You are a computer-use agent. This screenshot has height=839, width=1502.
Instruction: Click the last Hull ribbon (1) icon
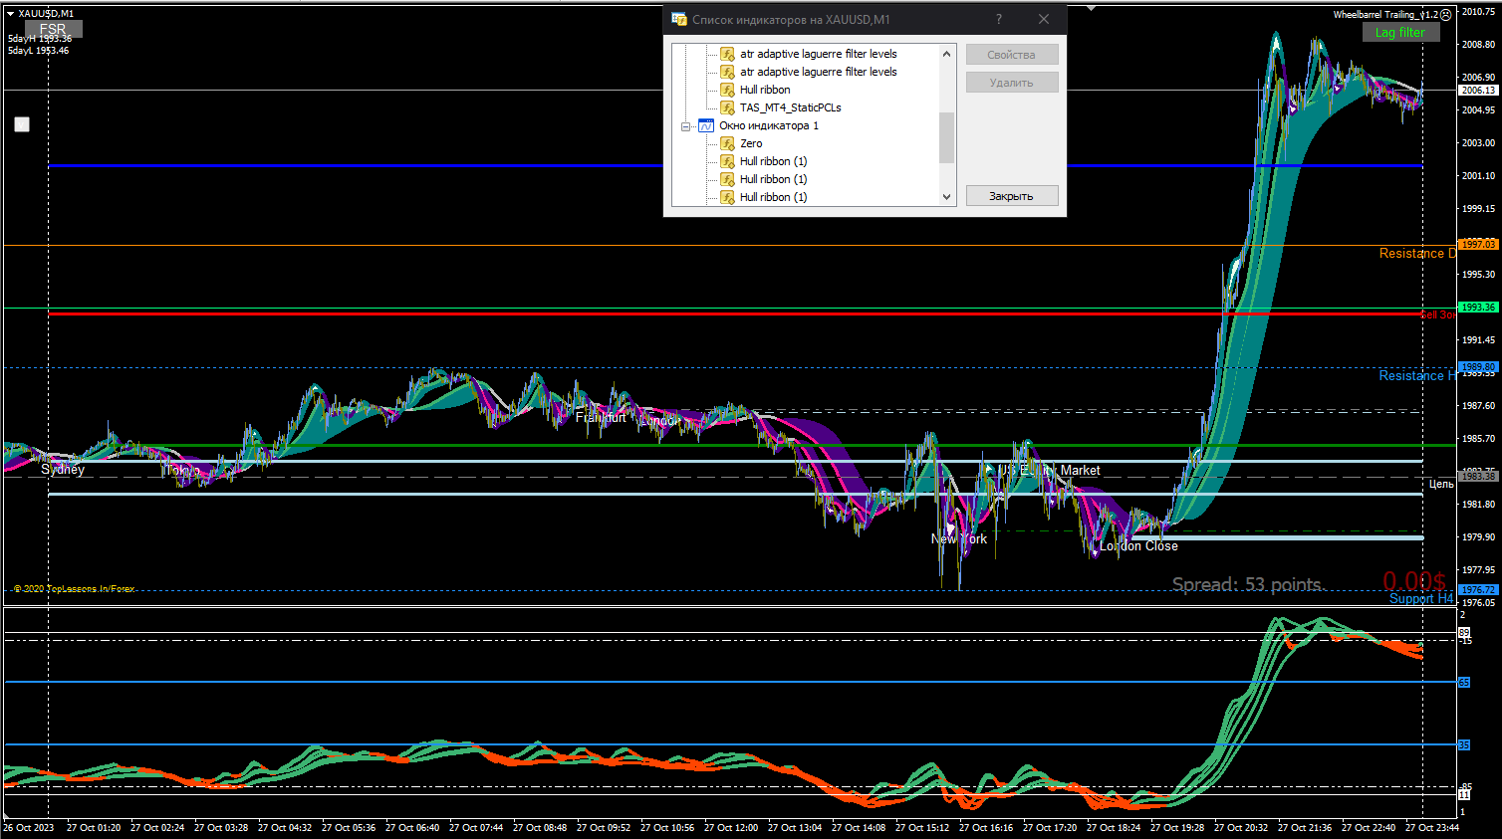point(728,197)
